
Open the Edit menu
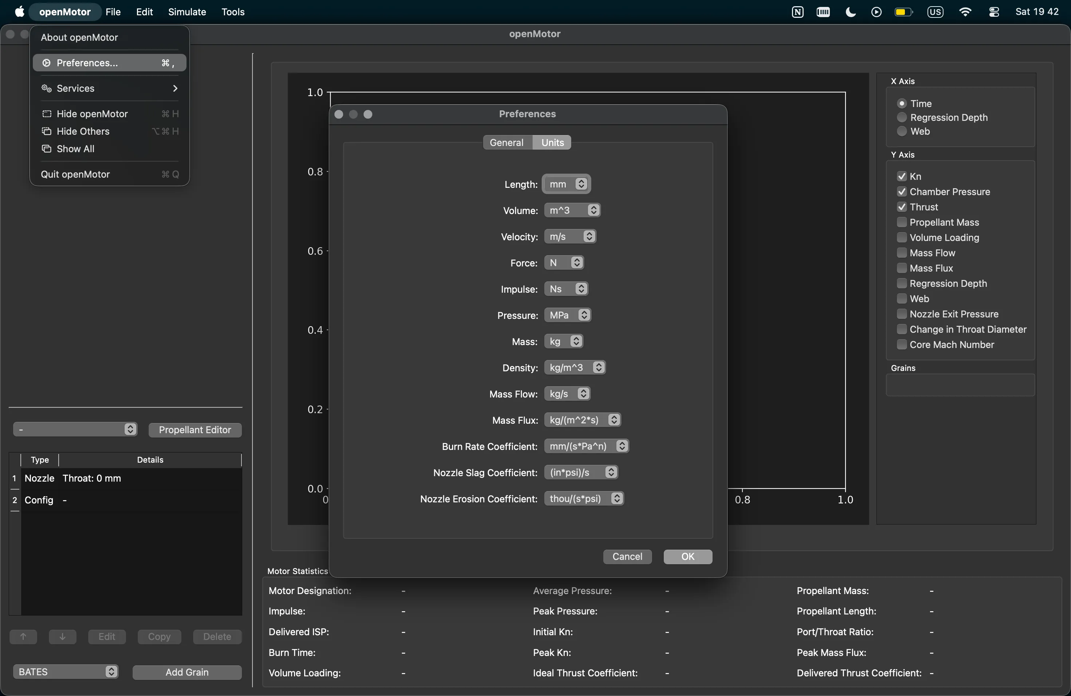pos(145,12)
